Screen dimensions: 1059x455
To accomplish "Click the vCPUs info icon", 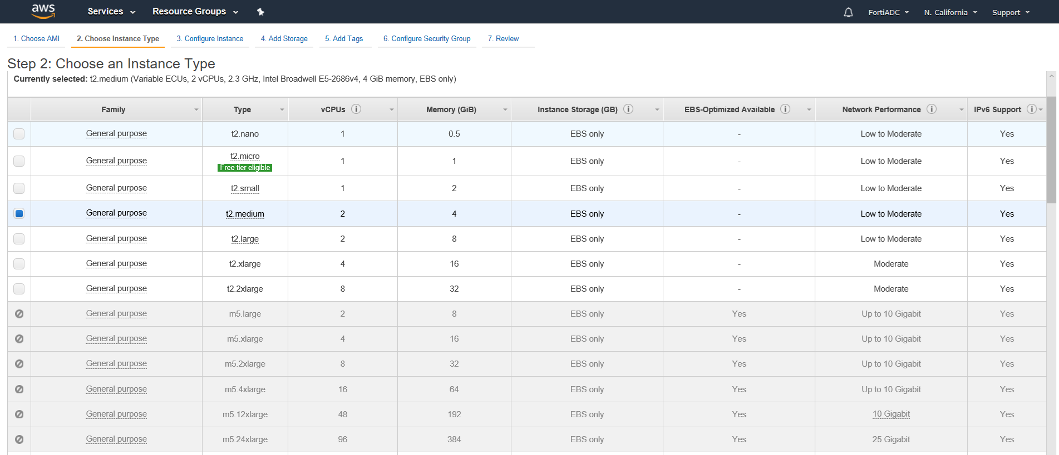I will [356, 109].
